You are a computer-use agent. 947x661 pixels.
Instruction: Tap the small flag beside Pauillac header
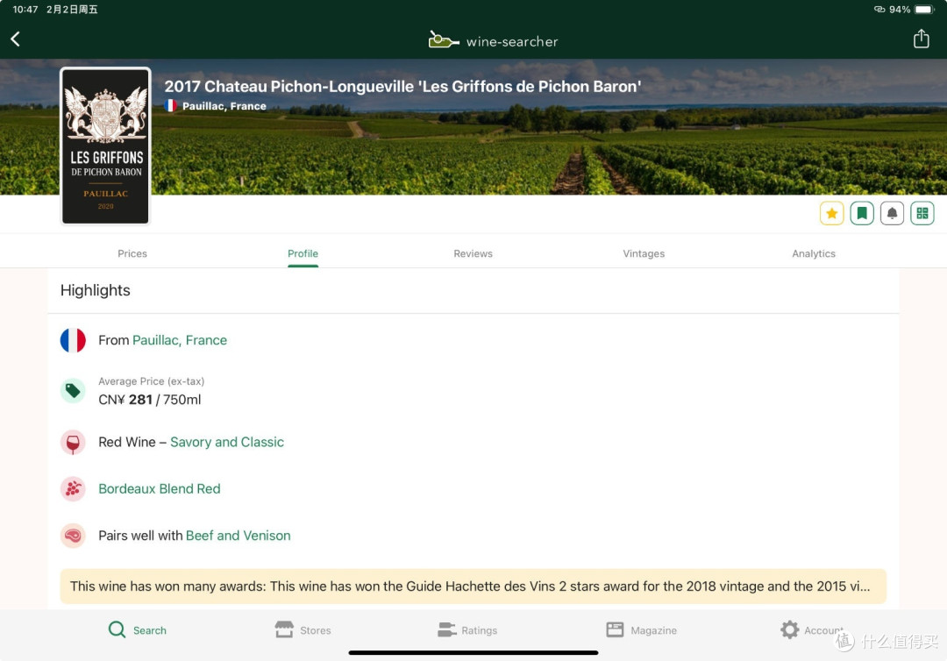[x=171, y=106]
